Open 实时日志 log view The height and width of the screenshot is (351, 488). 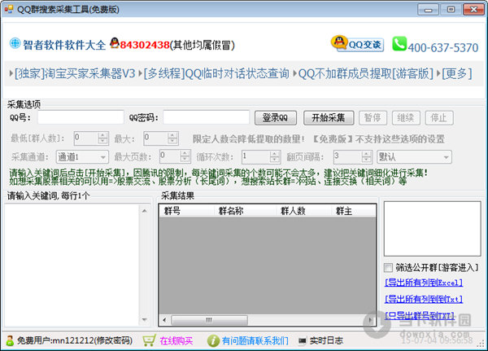(326, 341)
